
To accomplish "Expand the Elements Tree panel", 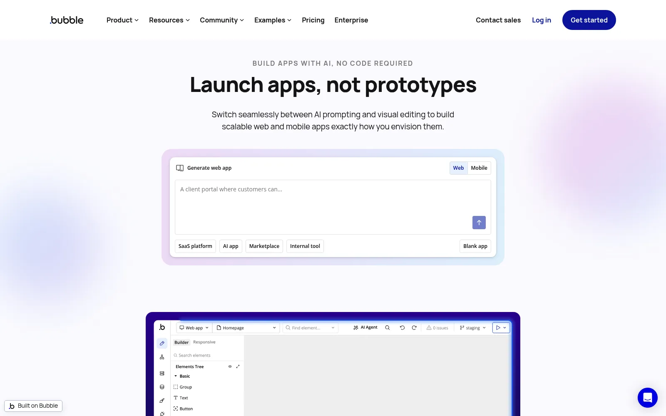I will (238, 366).
